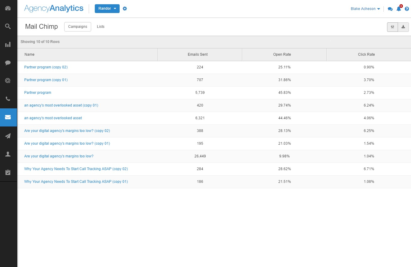
Task: Click the phone call tracking sidebar icon
Action: pyautogui.click(x=8, y=99)
